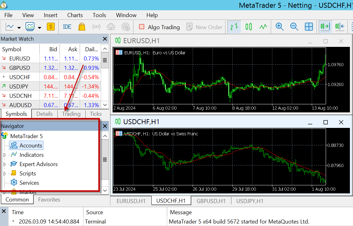Close the Market Watch panel
353x226 pixels.
coord(105,39)
